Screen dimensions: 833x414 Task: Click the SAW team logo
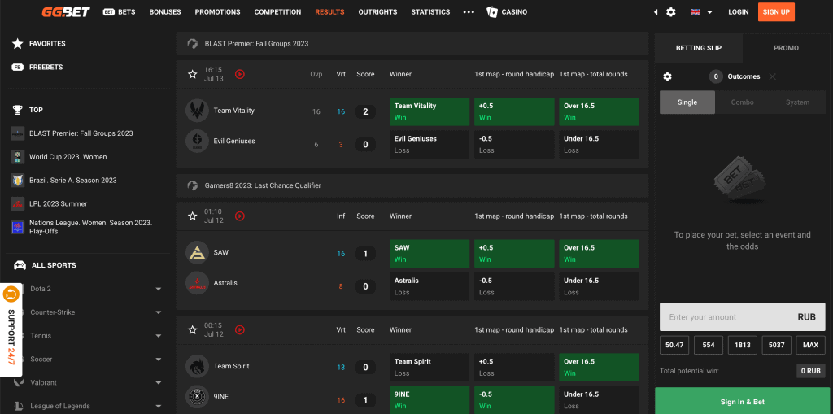click(197, 252)
